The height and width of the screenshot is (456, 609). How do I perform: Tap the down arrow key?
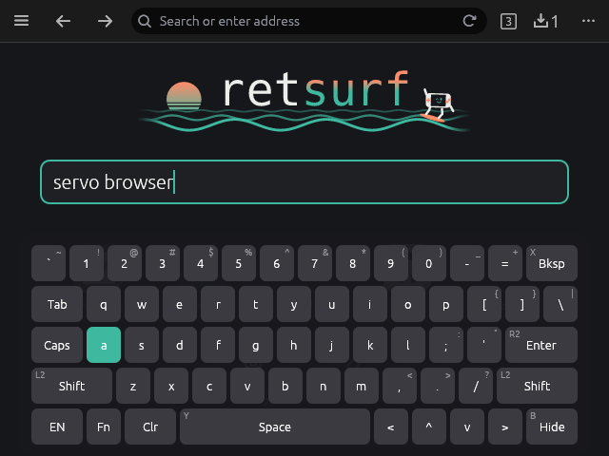pos(467,427)
